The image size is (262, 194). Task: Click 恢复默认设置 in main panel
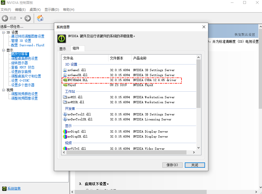point(245,35)
